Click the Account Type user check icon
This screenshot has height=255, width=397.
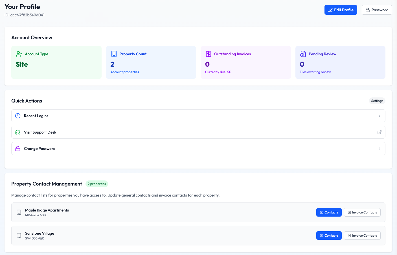[19, 54]
